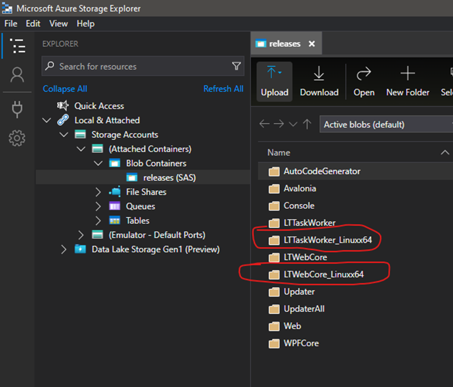This screenshot has width=453, height=387.
Task: Click the Local & Attached paperclip icon
Action: coord(63,120)
